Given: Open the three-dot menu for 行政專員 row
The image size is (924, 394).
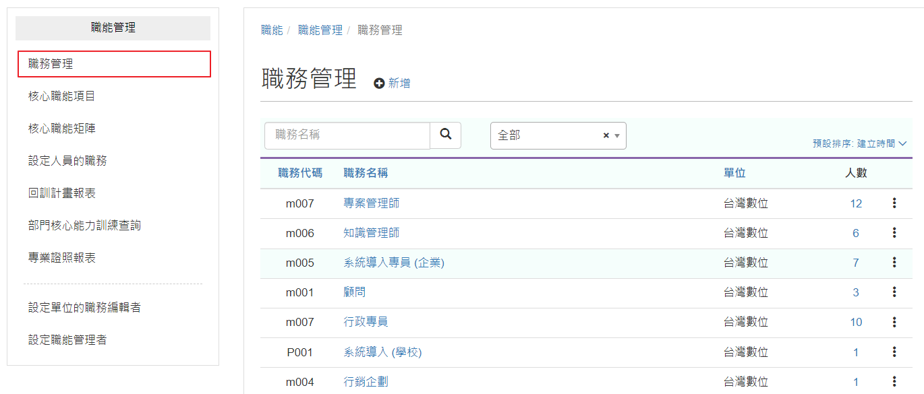Looking at the screenshot, I should coord(894,322).
